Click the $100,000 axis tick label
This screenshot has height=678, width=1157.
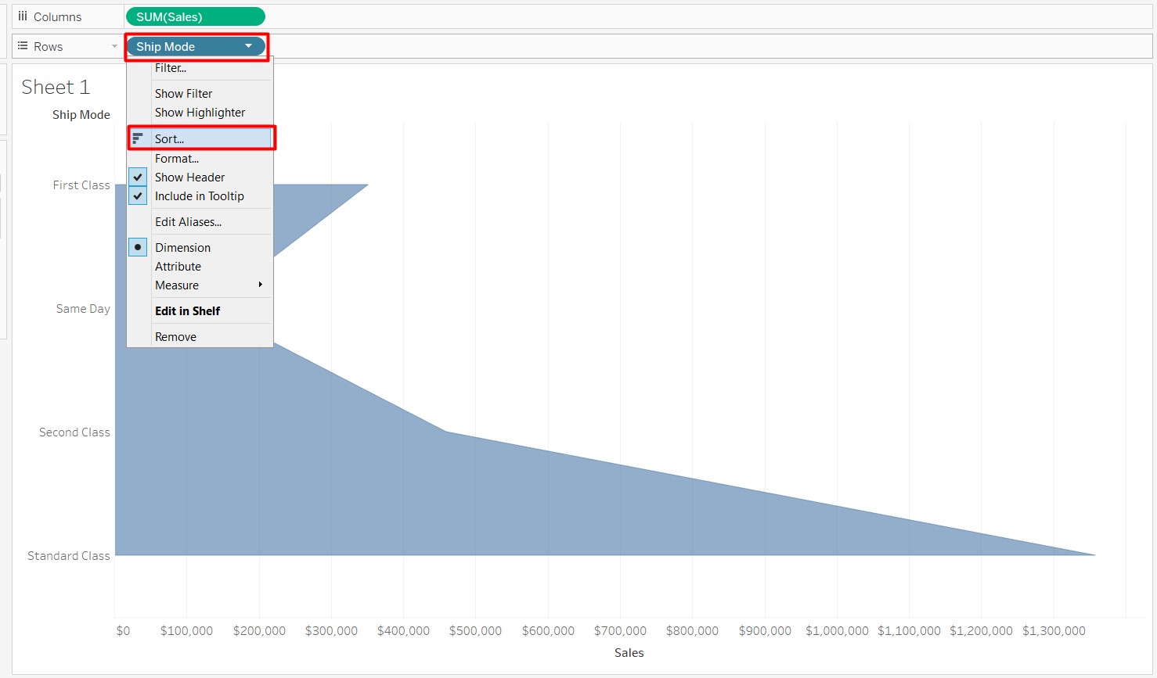(186, 631)
